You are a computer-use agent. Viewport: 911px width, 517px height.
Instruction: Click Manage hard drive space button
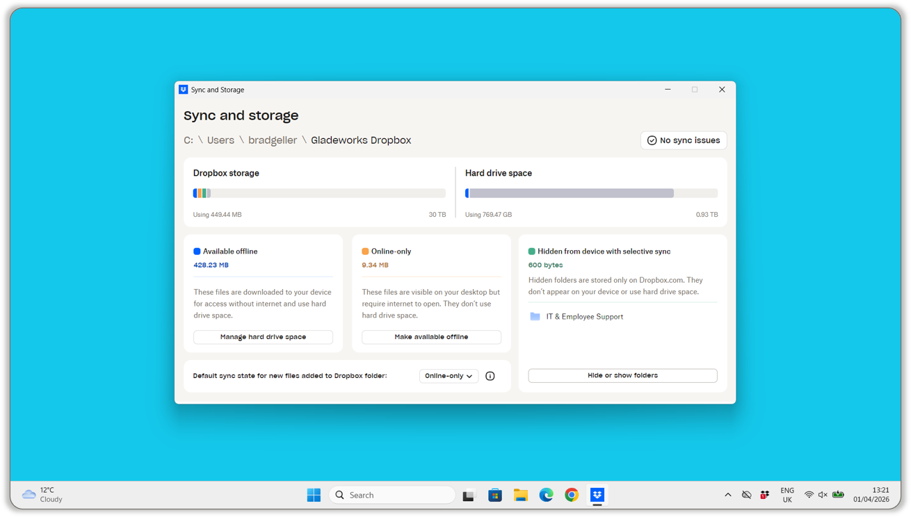[x=263, y=337]
